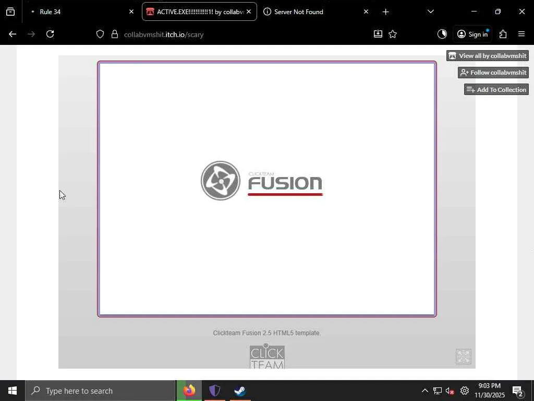Image resolution: width=534 pixels, height=401 pixels.
Task: Click Add To Collection button
Action: 496,89
